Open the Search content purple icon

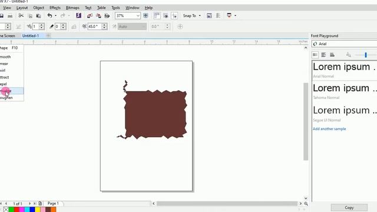point(78,16)
